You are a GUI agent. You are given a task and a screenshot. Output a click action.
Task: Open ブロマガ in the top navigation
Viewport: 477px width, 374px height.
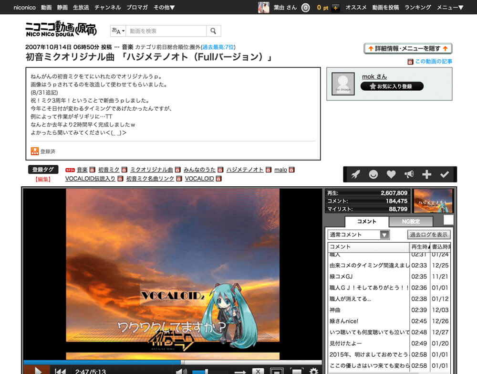click(137, 7)
